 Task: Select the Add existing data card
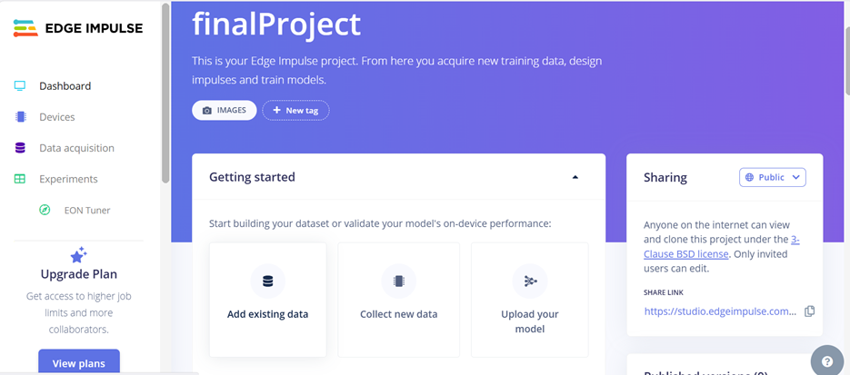point(267,299)
